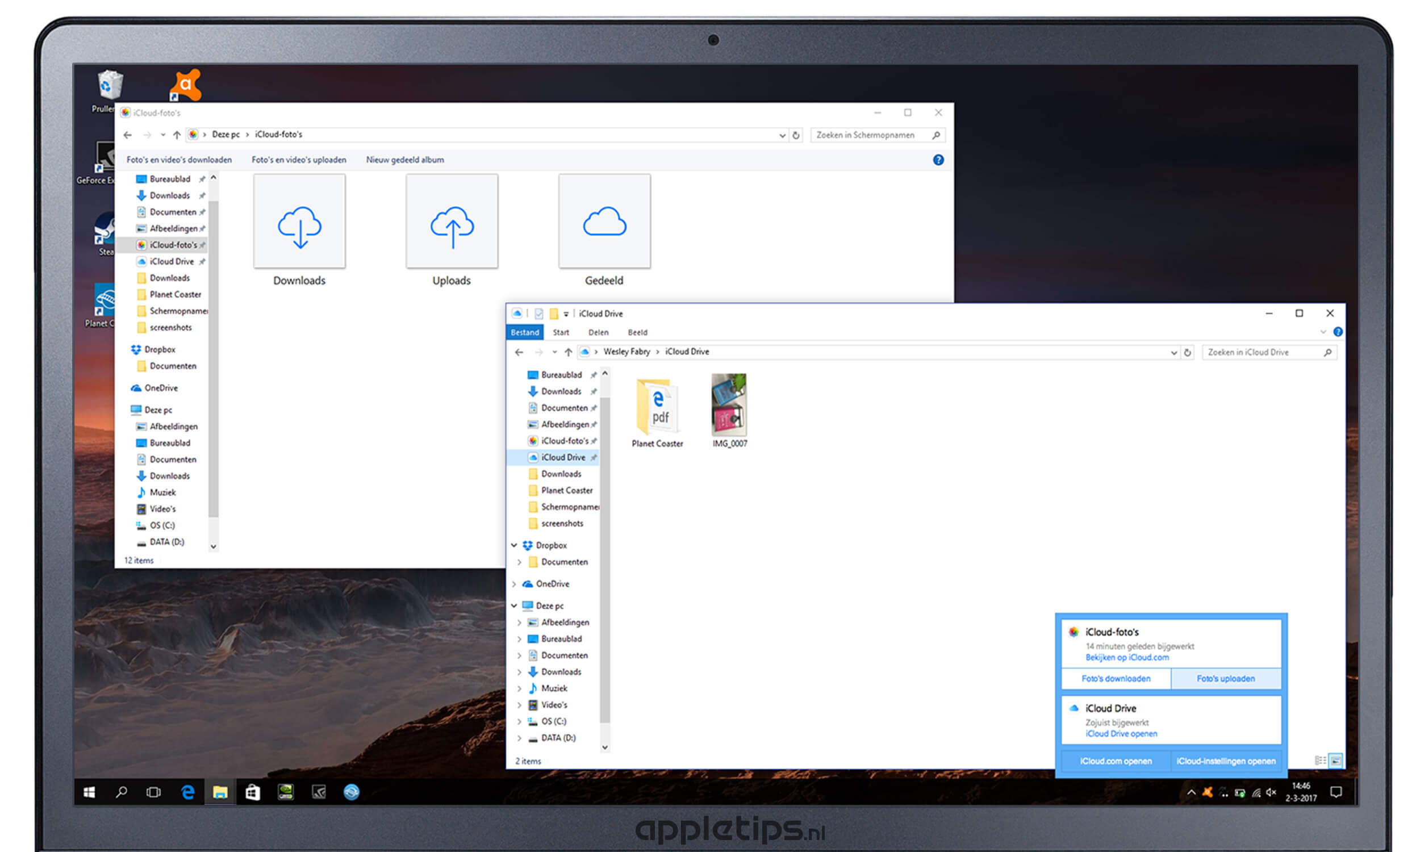Click help icon in iCloud Drive ribbon
1420x852 pixels.
(1338, 332)
